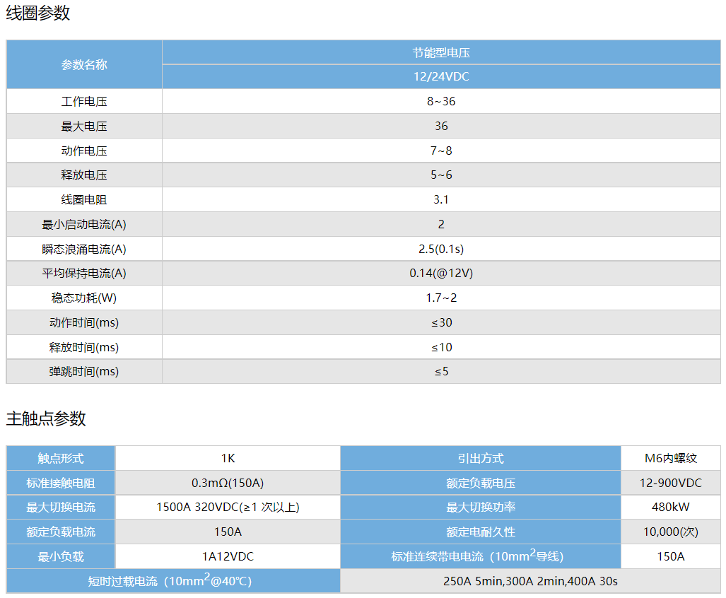Click the 0.3mΩ(150A) contact resistance value
The width and height of the screenshot is (726, 598).
pos(228,483)
